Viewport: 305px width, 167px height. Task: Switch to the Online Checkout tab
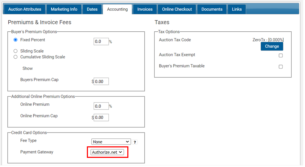[x=177, y=9]
